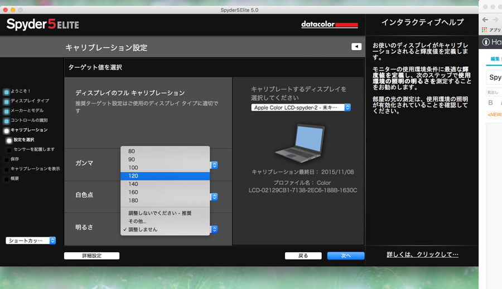Open the ガンマ dropdown arrow
This screenshot has height=289, width=502.
215,165
